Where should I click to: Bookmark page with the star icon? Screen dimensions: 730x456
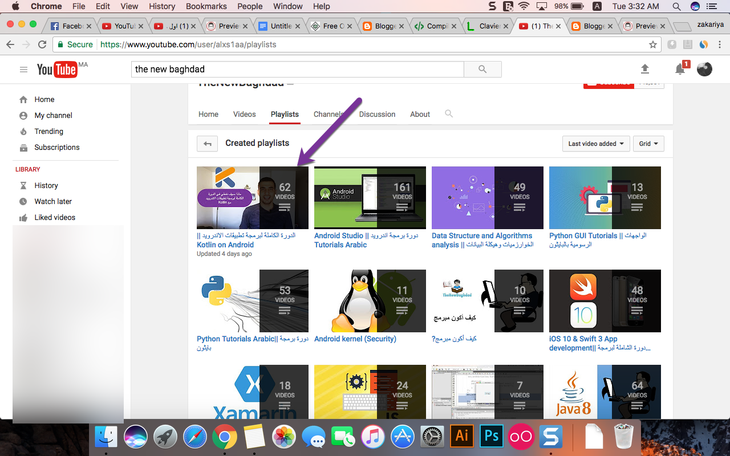653,44
